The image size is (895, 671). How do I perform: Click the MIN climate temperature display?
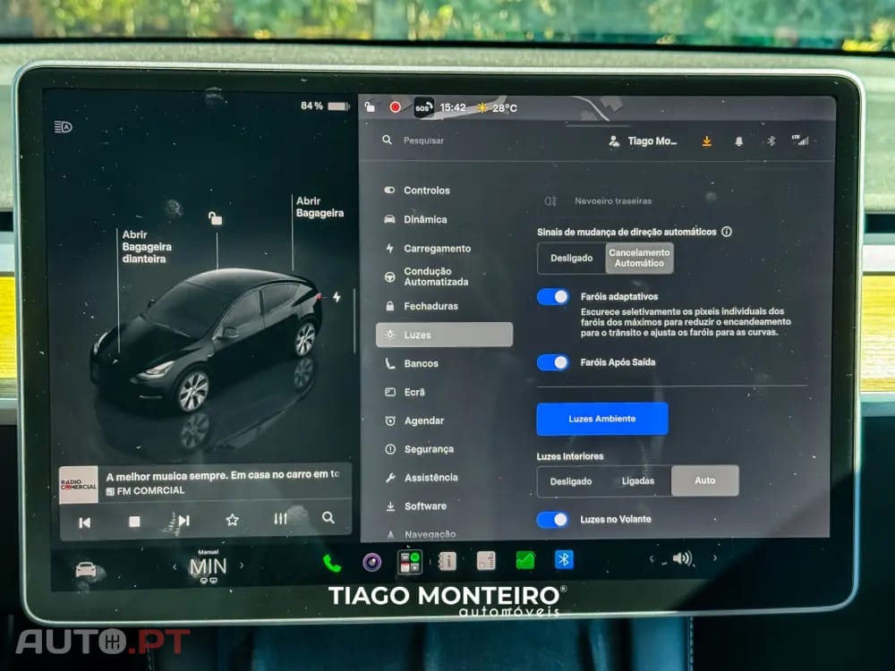(208, 566)
